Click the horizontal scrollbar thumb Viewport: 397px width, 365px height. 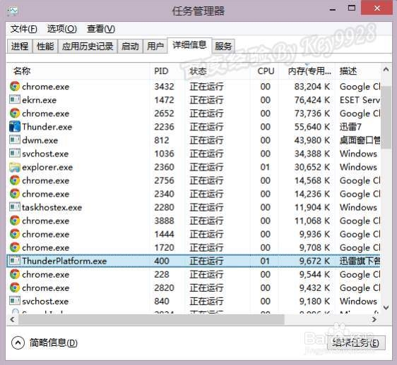pyautogui.click(x=151, y=319)
